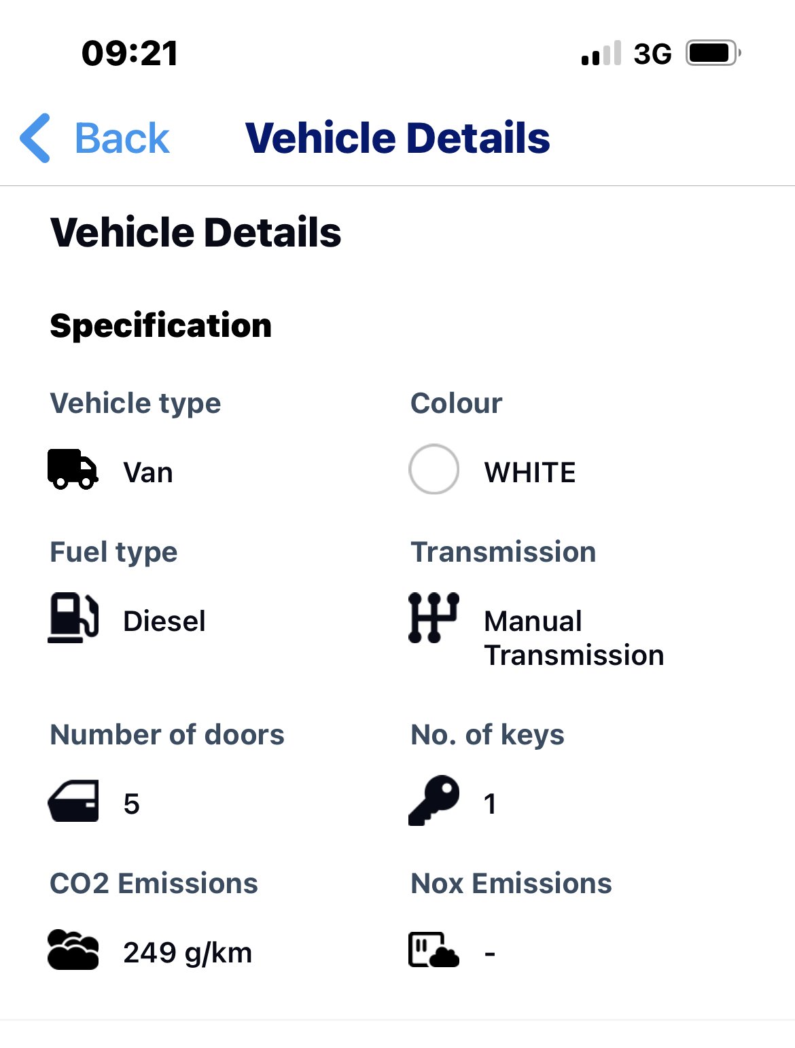Screen dimensions: 795x1048
Task: Select the Diesel fuel type text
Action: click(x=164, y=621)
